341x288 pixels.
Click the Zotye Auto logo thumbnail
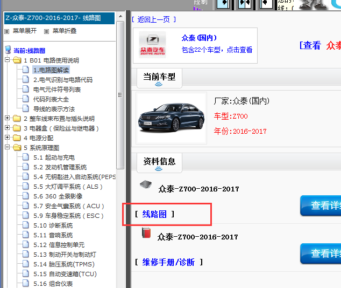pos(152,45)
